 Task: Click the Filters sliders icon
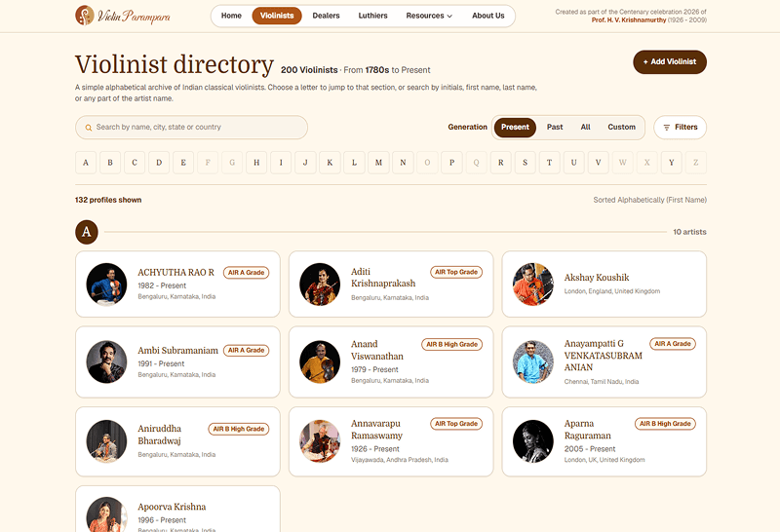point(667,128)
